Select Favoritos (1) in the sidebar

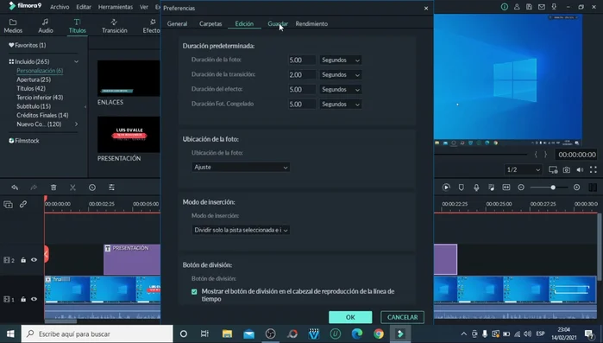coord(28,45)
